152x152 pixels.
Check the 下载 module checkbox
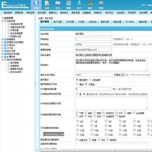[77, 113]
